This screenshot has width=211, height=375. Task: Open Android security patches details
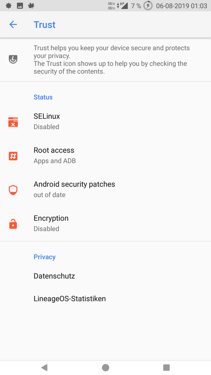(x=105, y=190)
